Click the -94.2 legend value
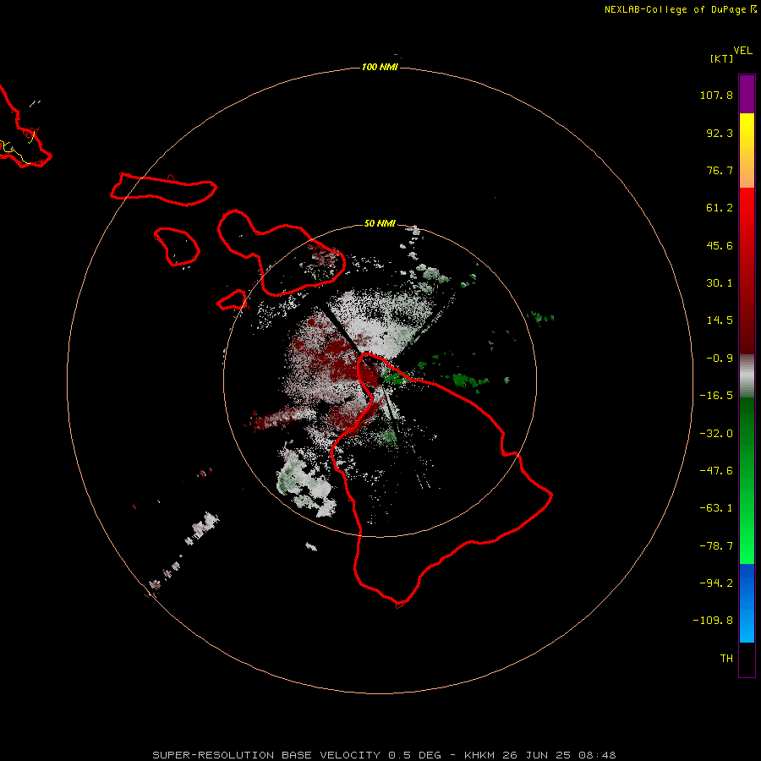The image size is (761, 761). [x=716, y=583]
